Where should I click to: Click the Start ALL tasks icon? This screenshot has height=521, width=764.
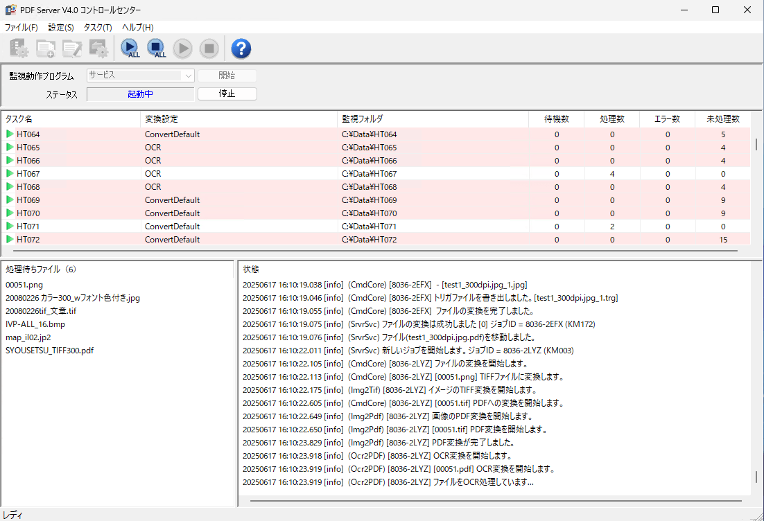[130, 48]
